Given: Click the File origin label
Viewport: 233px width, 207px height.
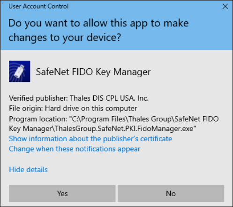Looking at the screenshot, I should pos(26,108).
